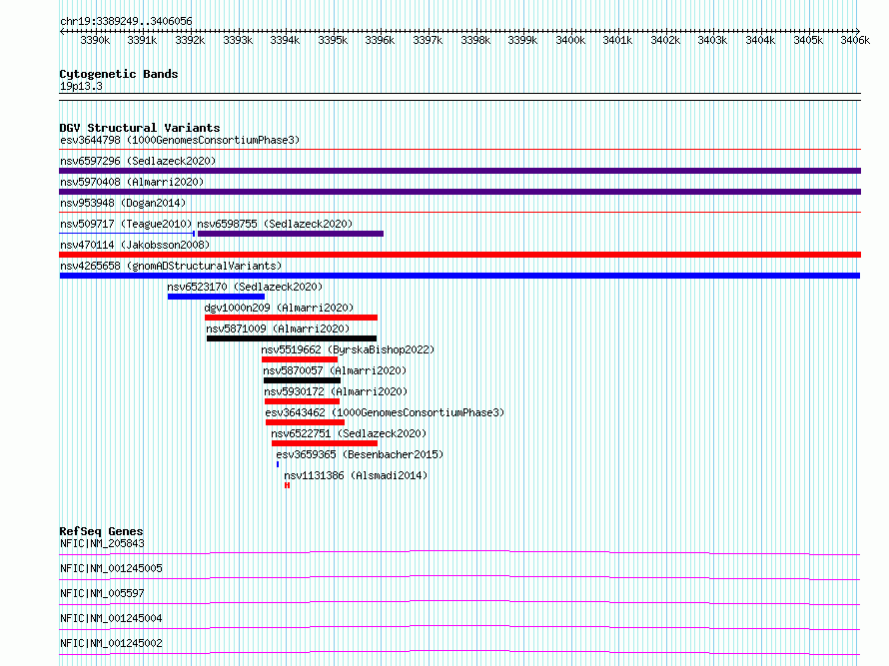The width and height of the screenshot is (889, 666).
Task: Click the red bar of nsv6522751
Action: pos(325,443)
